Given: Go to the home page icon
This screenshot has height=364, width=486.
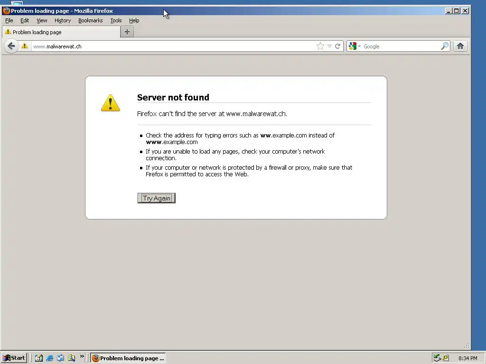Looking at the screenshot, I should (460, 46).
